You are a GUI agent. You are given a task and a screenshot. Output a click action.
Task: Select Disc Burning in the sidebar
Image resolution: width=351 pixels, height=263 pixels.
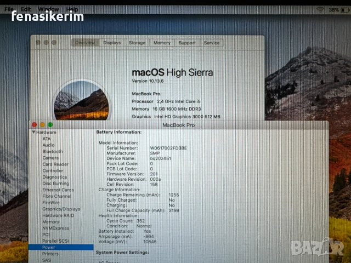pos(56,184)
